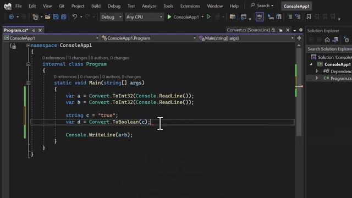352x198 pixels.
Task: Open the Window menu
Action: tap(215, 6)
